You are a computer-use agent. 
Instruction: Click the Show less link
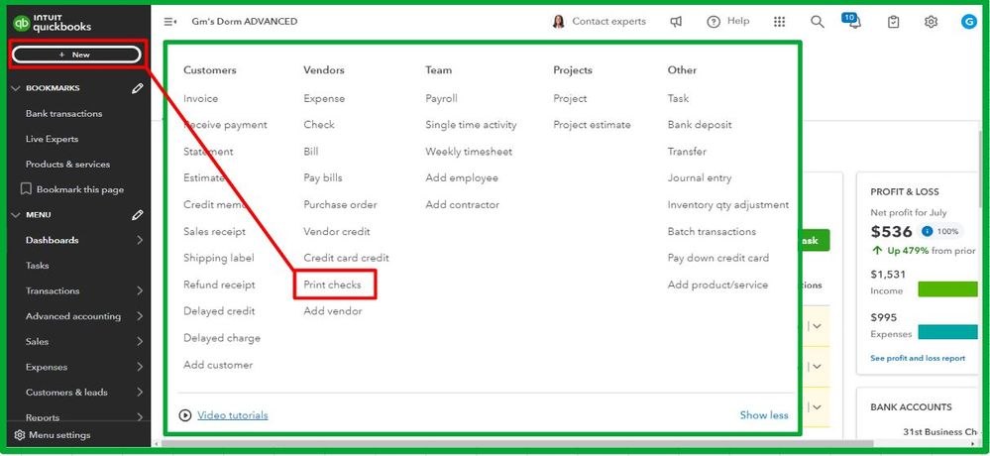764,415
